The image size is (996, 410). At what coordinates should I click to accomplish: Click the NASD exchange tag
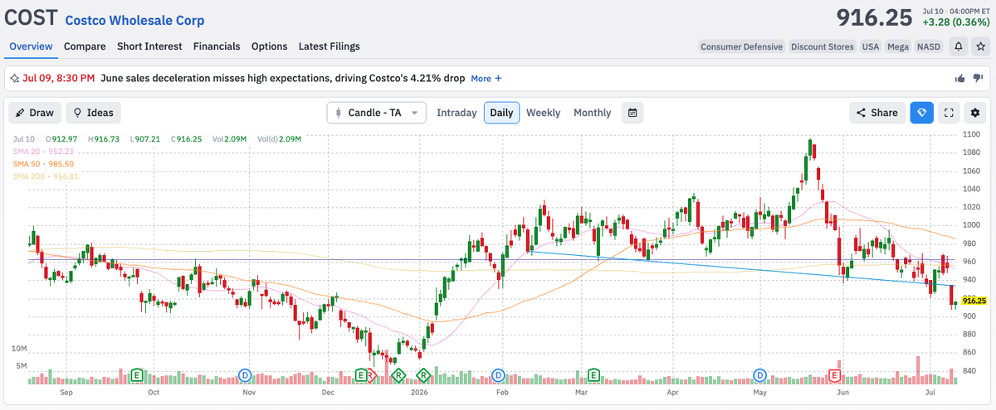[x=929, y=46]
